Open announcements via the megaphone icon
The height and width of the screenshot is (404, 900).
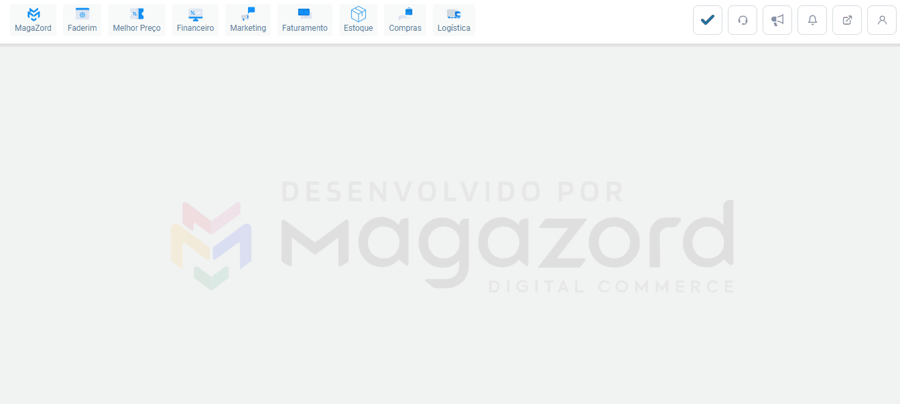pos(777,20)
